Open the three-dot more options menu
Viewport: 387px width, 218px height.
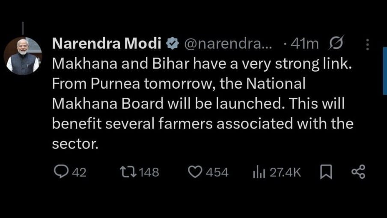tap(366, 44)
